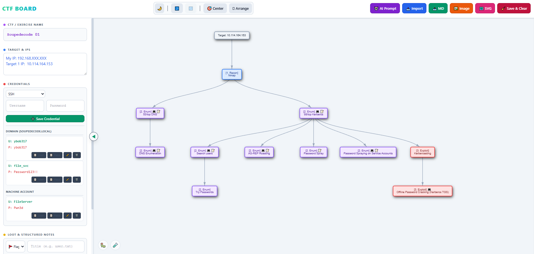The image size is (534, 254).
Task: Select Password Spraying on Service Accounts node
Action: tap(368, 152)
